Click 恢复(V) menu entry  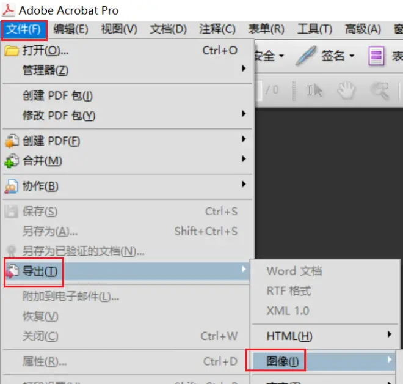126,316
